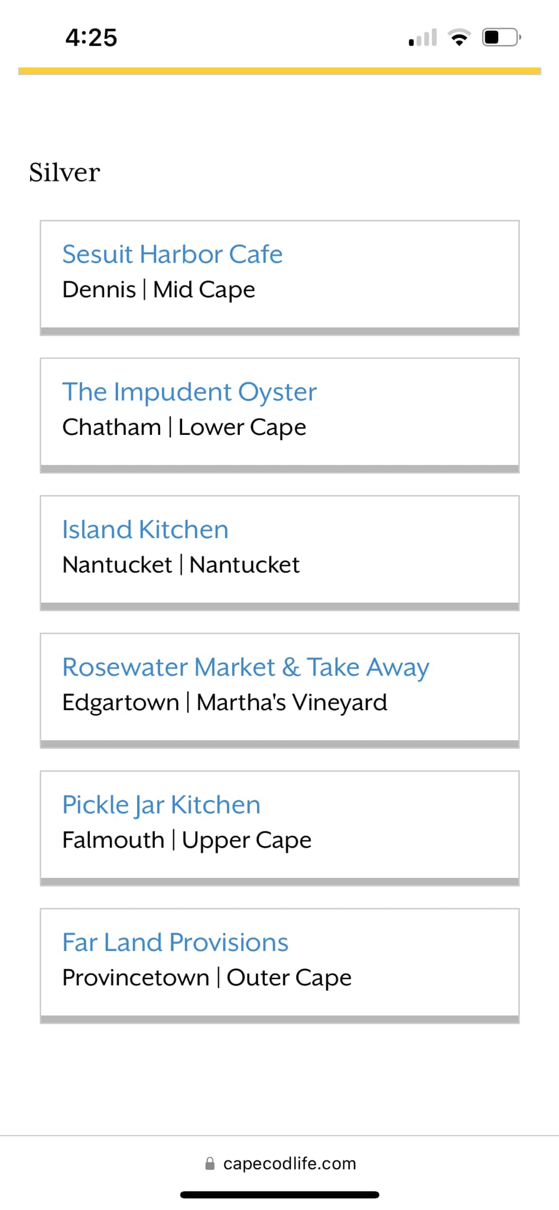Tap the Falmouth | Upper Cape location text
The width and height of the screenshot is (559, 1210).
pos(187,840)
